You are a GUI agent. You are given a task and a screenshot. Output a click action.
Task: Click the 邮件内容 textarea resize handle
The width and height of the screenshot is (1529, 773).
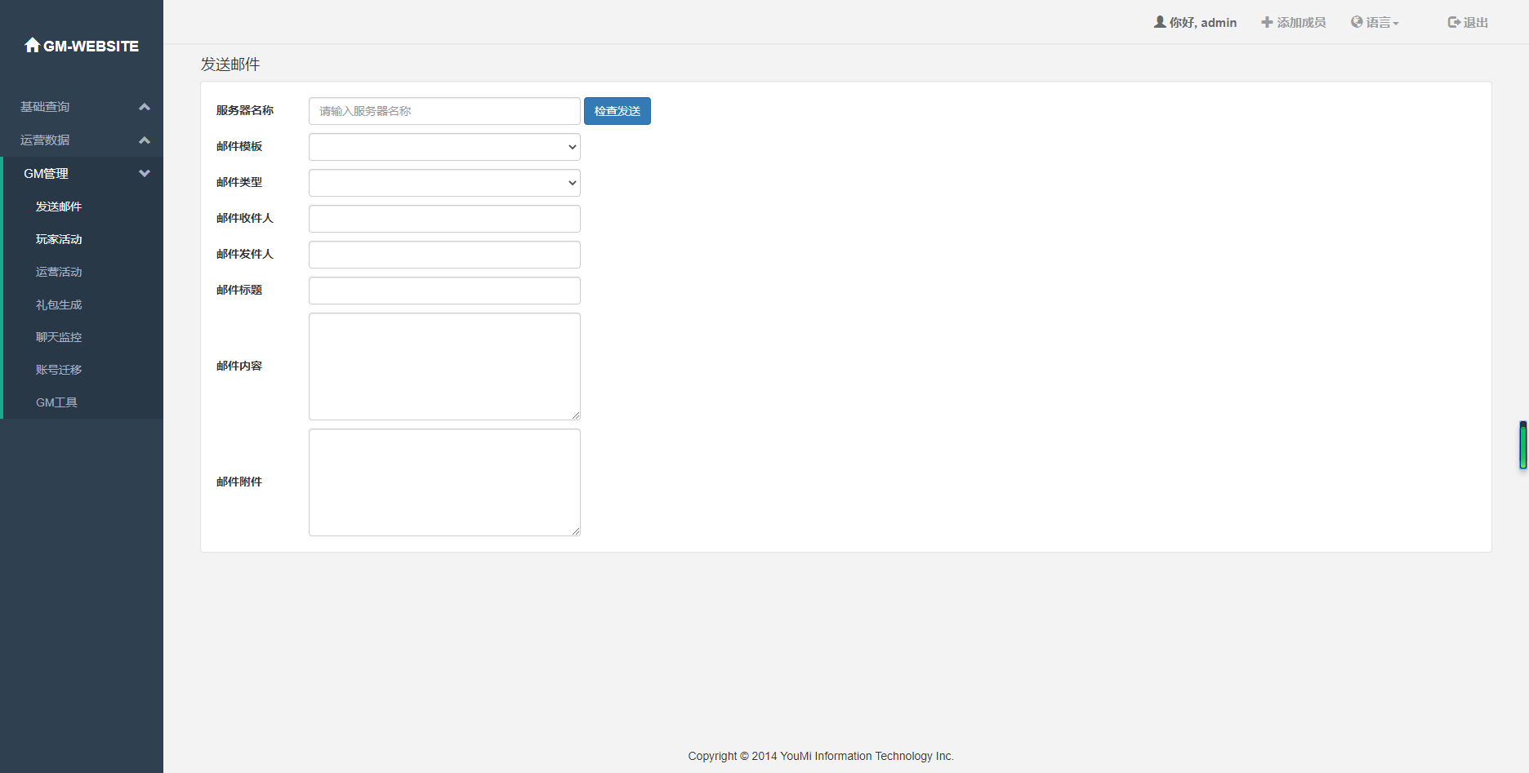576,415
